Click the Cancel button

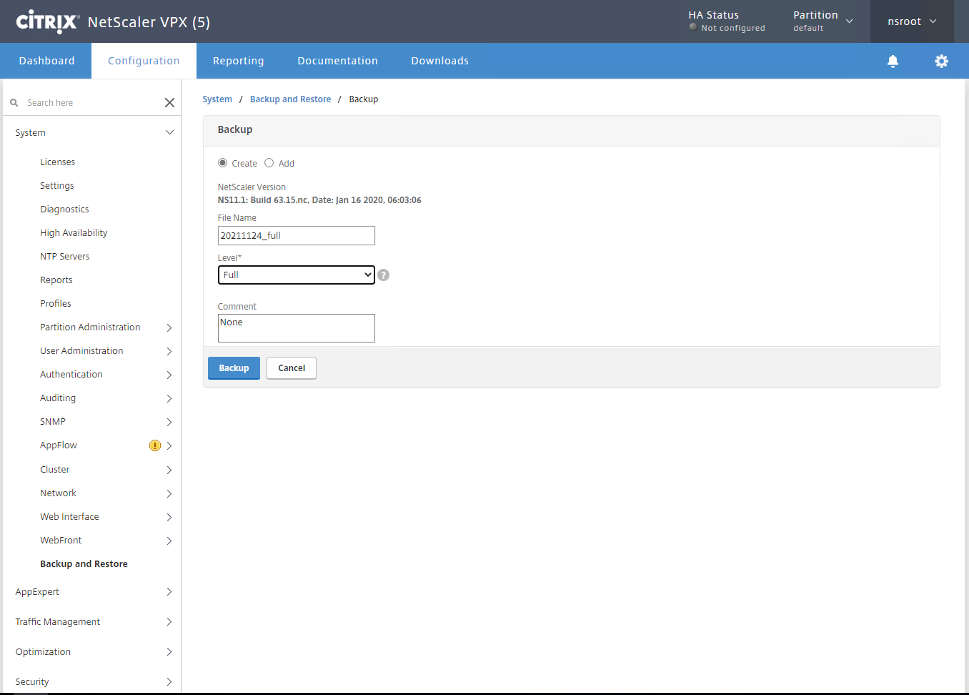click(x=291, y=368)
